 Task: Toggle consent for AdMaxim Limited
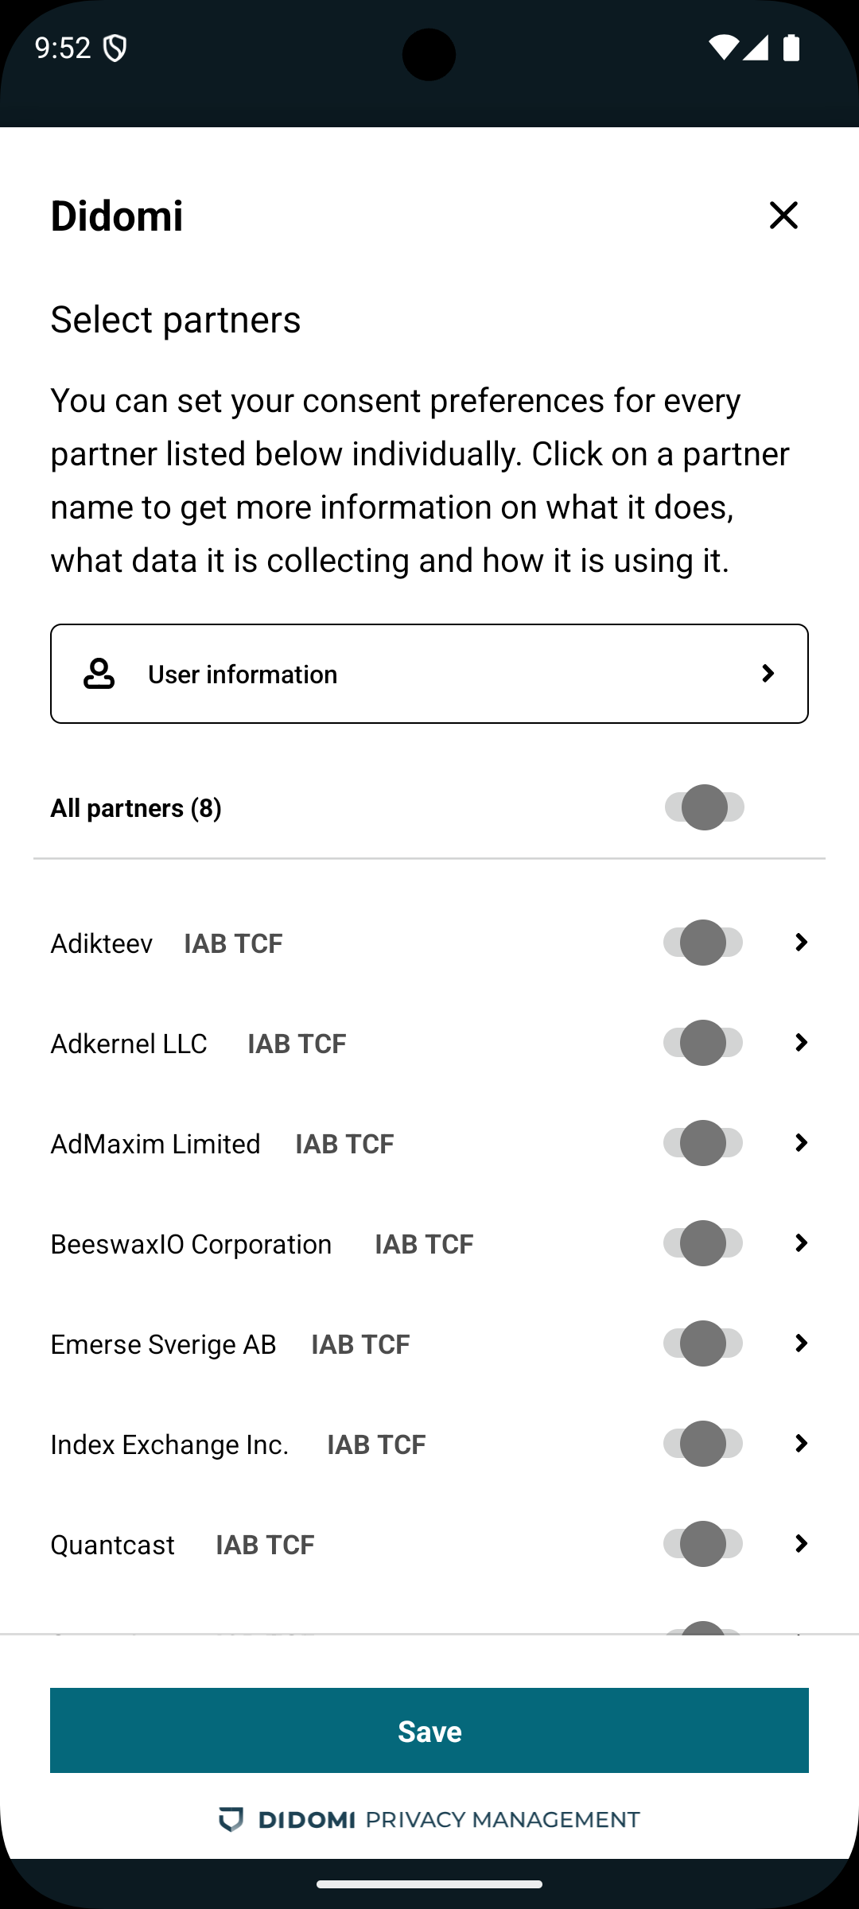[703, 1143]
